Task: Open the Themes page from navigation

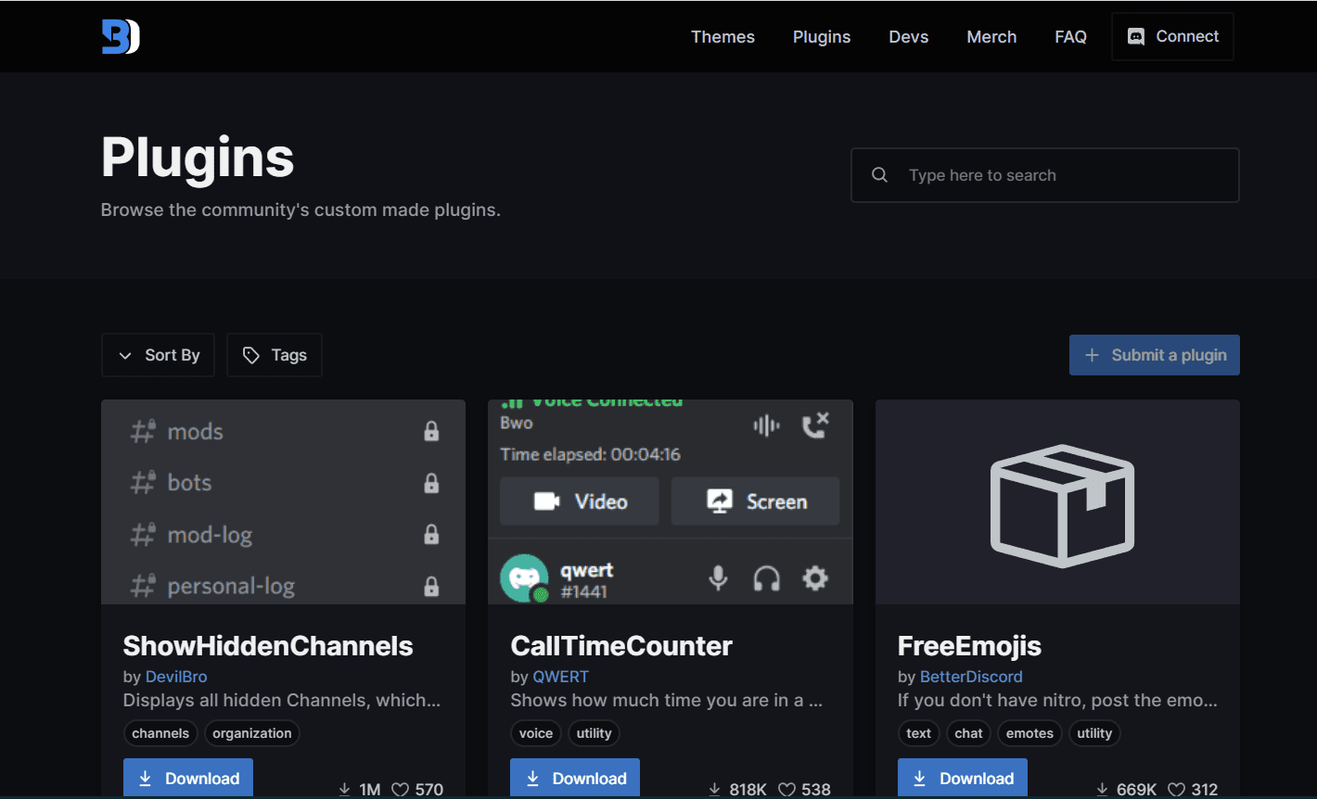Action: 722,36
